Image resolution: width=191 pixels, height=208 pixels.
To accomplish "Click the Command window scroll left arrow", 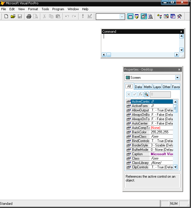I will [x=104, y=55].
